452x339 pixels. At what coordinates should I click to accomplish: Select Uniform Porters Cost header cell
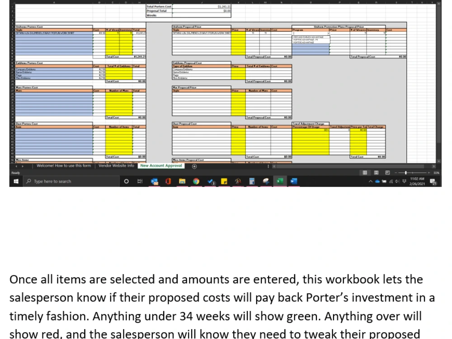(x=54, y=27)
